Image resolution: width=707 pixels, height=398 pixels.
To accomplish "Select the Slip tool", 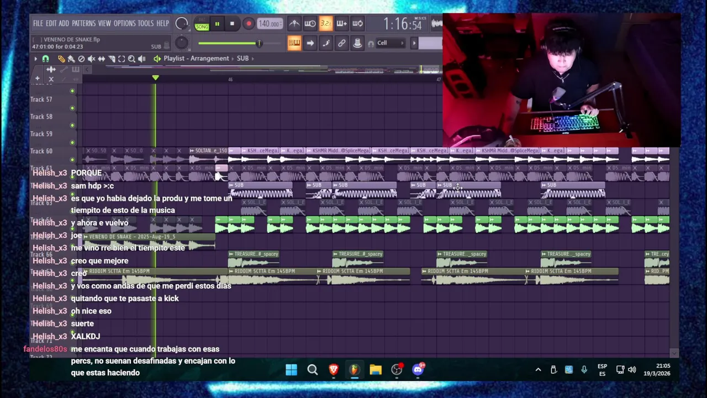I will click(x=101, y=59).
